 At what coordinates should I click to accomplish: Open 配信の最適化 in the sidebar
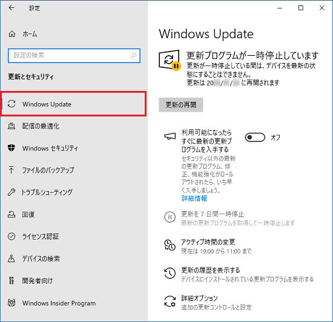click(x=73, y=126)
